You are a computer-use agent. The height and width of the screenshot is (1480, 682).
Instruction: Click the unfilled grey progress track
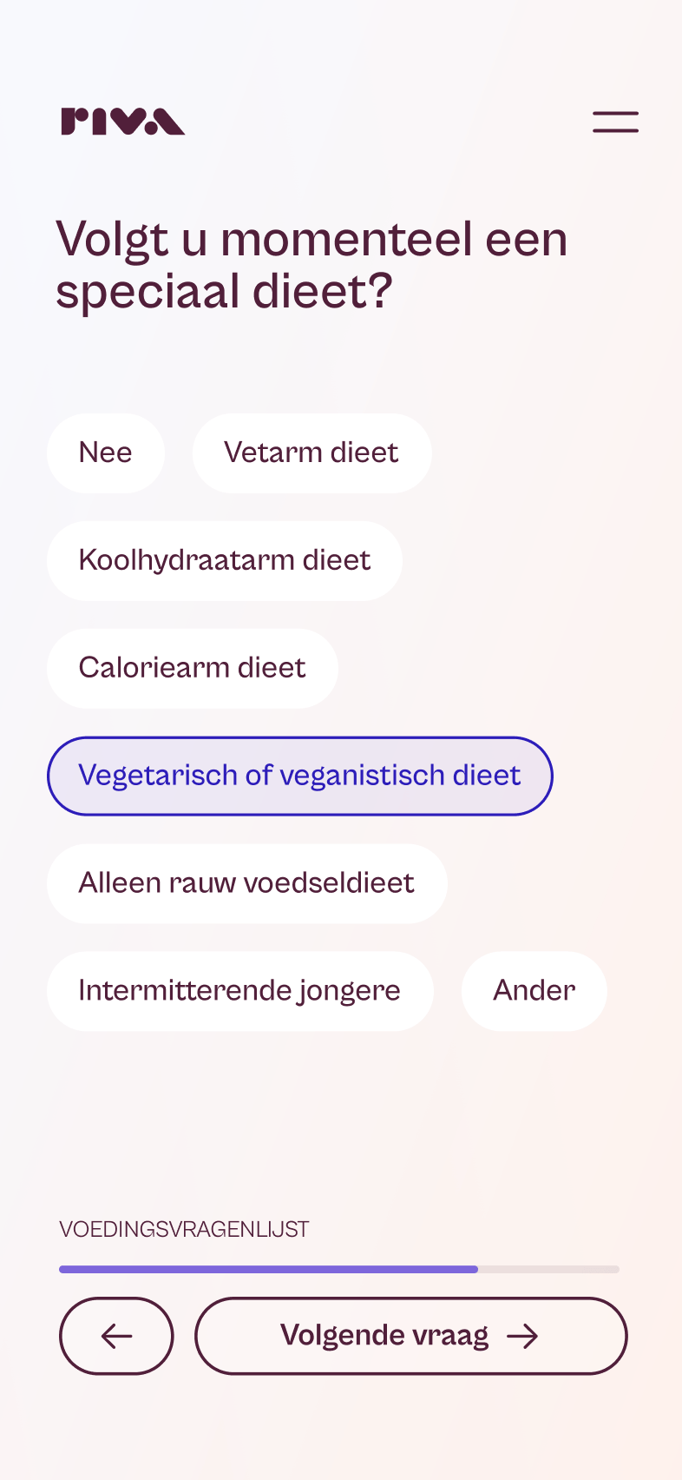pos(549,1269)
